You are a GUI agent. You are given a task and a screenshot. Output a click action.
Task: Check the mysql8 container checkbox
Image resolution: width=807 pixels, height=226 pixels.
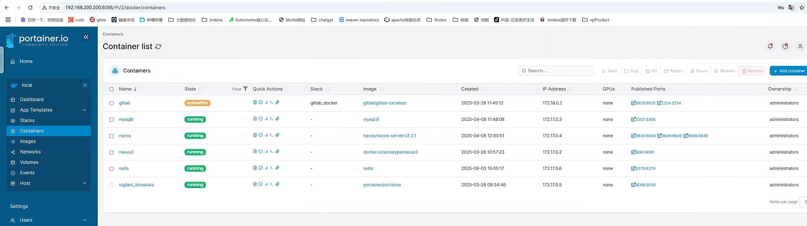(111, 120)
